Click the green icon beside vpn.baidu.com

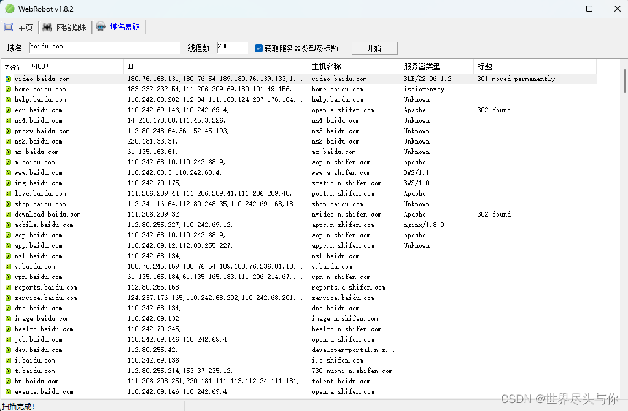8,277
